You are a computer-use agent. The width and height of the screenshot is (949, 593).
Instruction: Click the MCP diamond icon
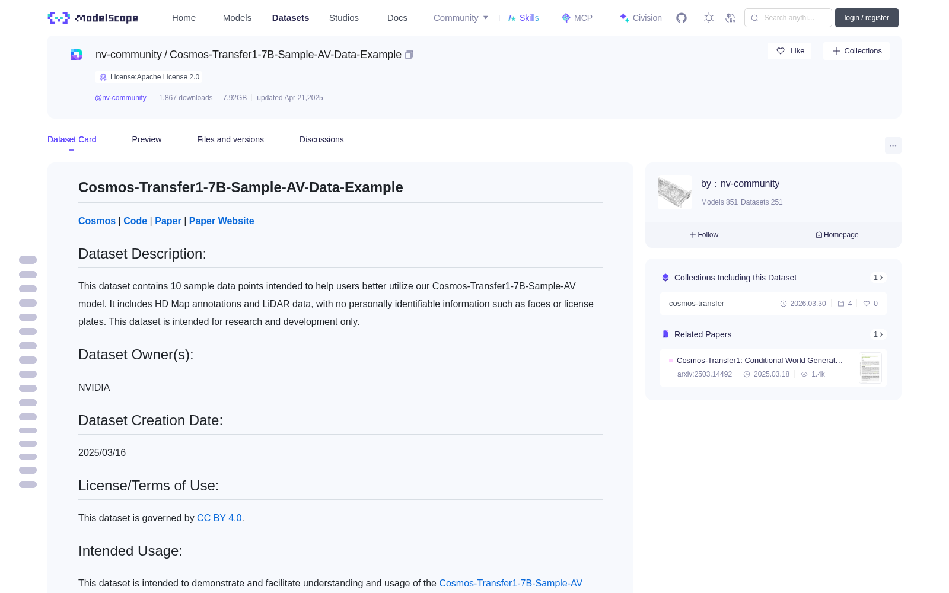click(x=566, y=18)
